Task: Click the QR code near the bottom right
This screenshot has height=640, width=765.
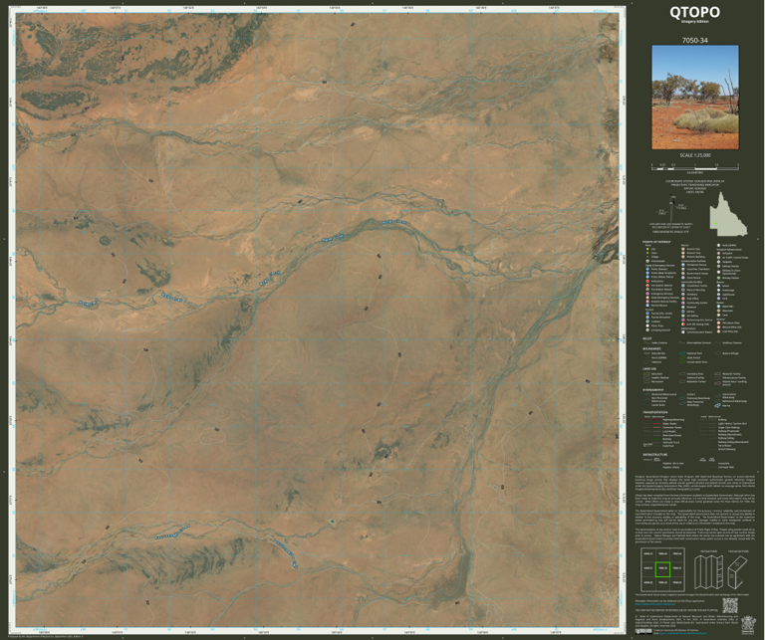Action: coord(730,605)
